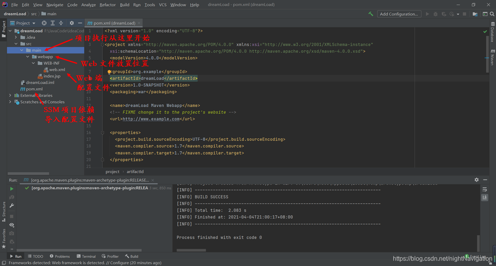Screen dimensions: 496x266
Task: Click the camera dump threads icon
Action: pyautogui.click(x=12, y=233)
